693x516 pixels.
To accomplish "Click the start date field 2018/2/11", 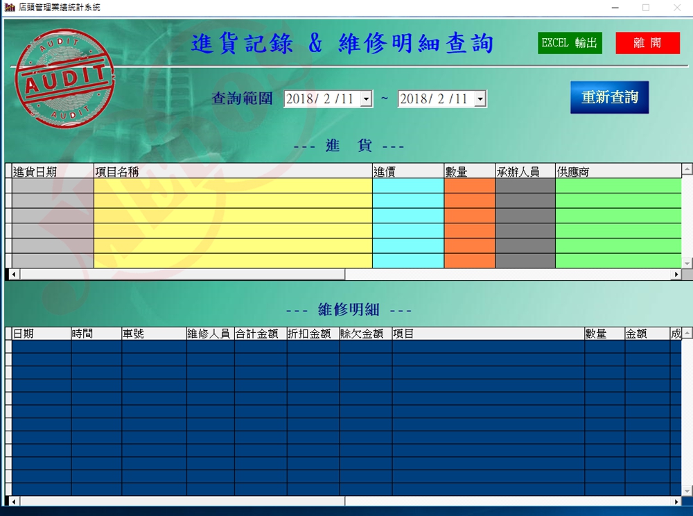I will pos(321,99).
